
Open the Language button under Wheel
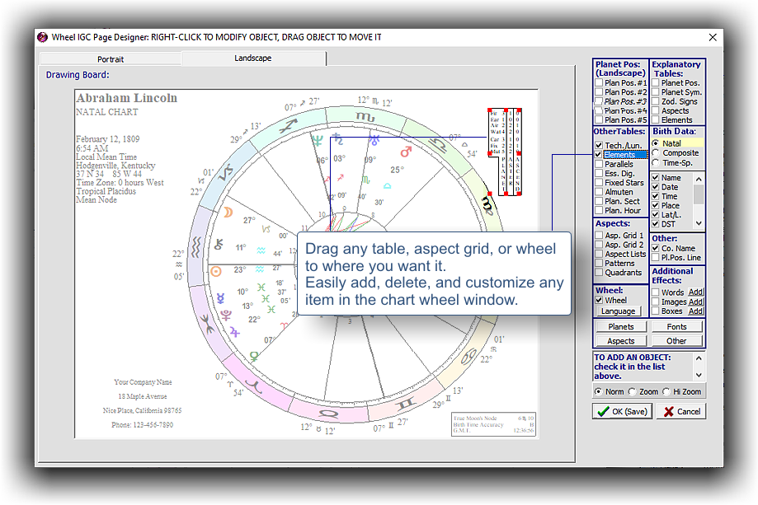pyautogui.click(x=618, y=311)
